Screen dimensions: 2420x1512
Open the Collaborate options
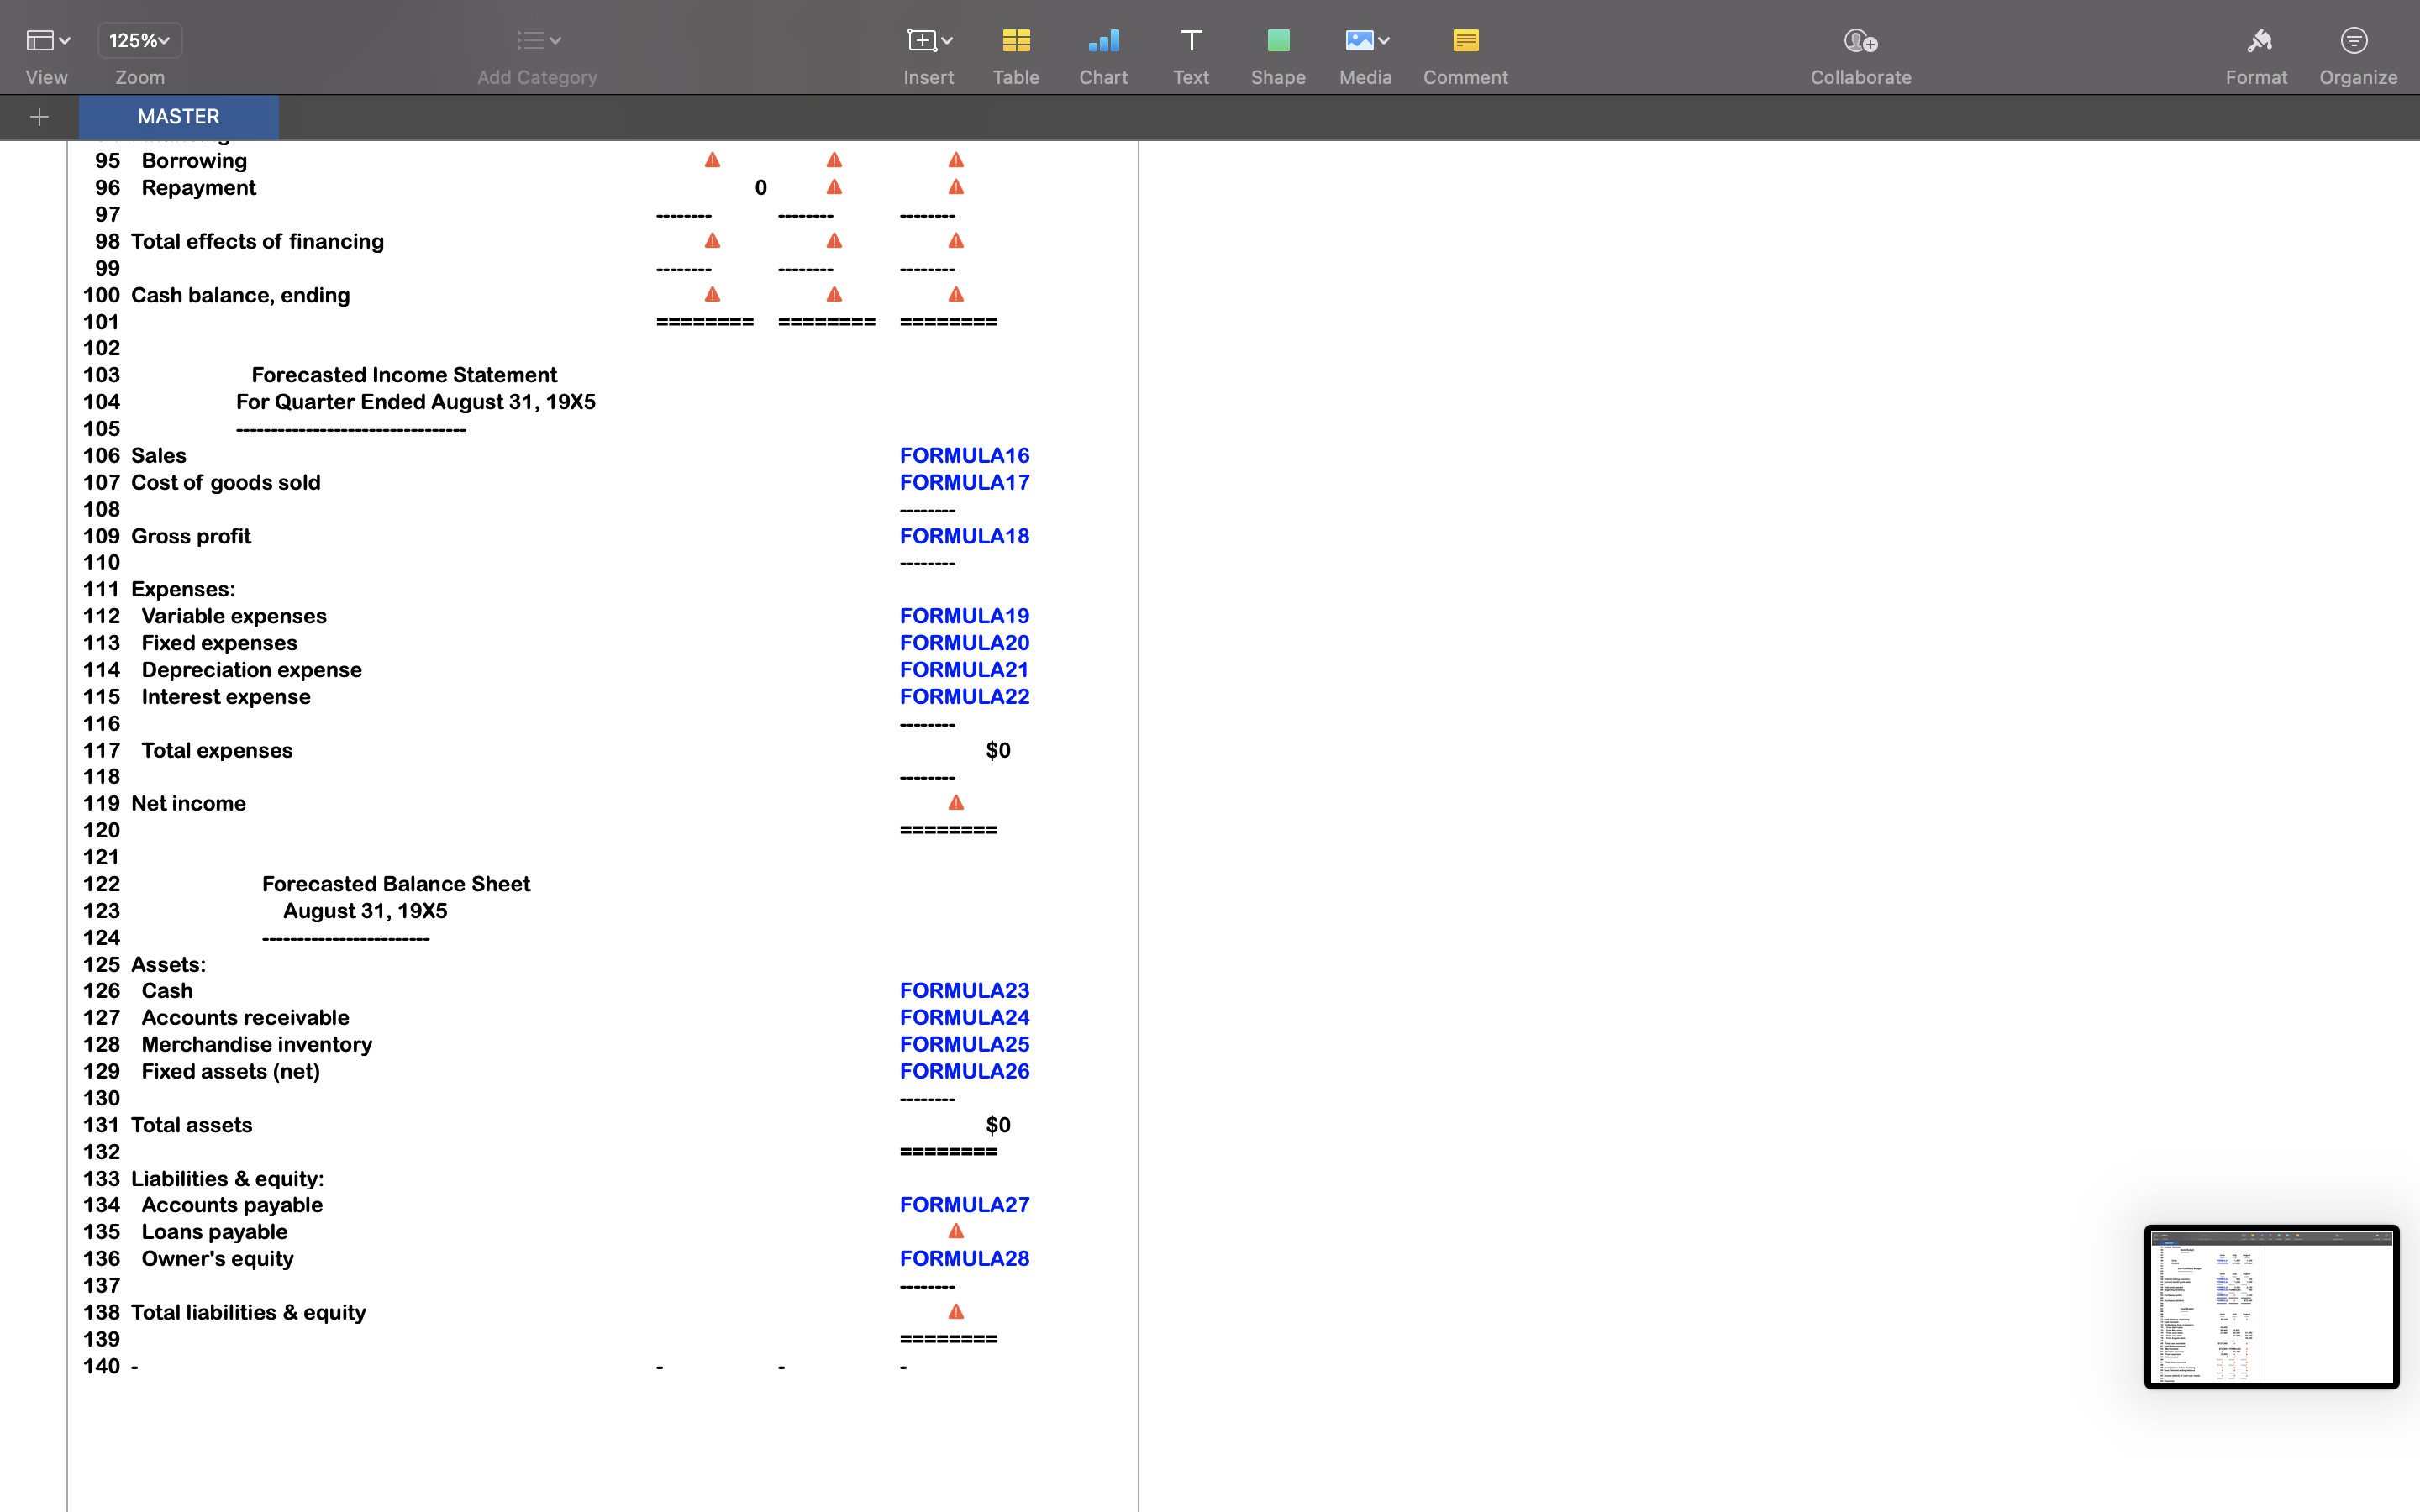click(1859, 52)
